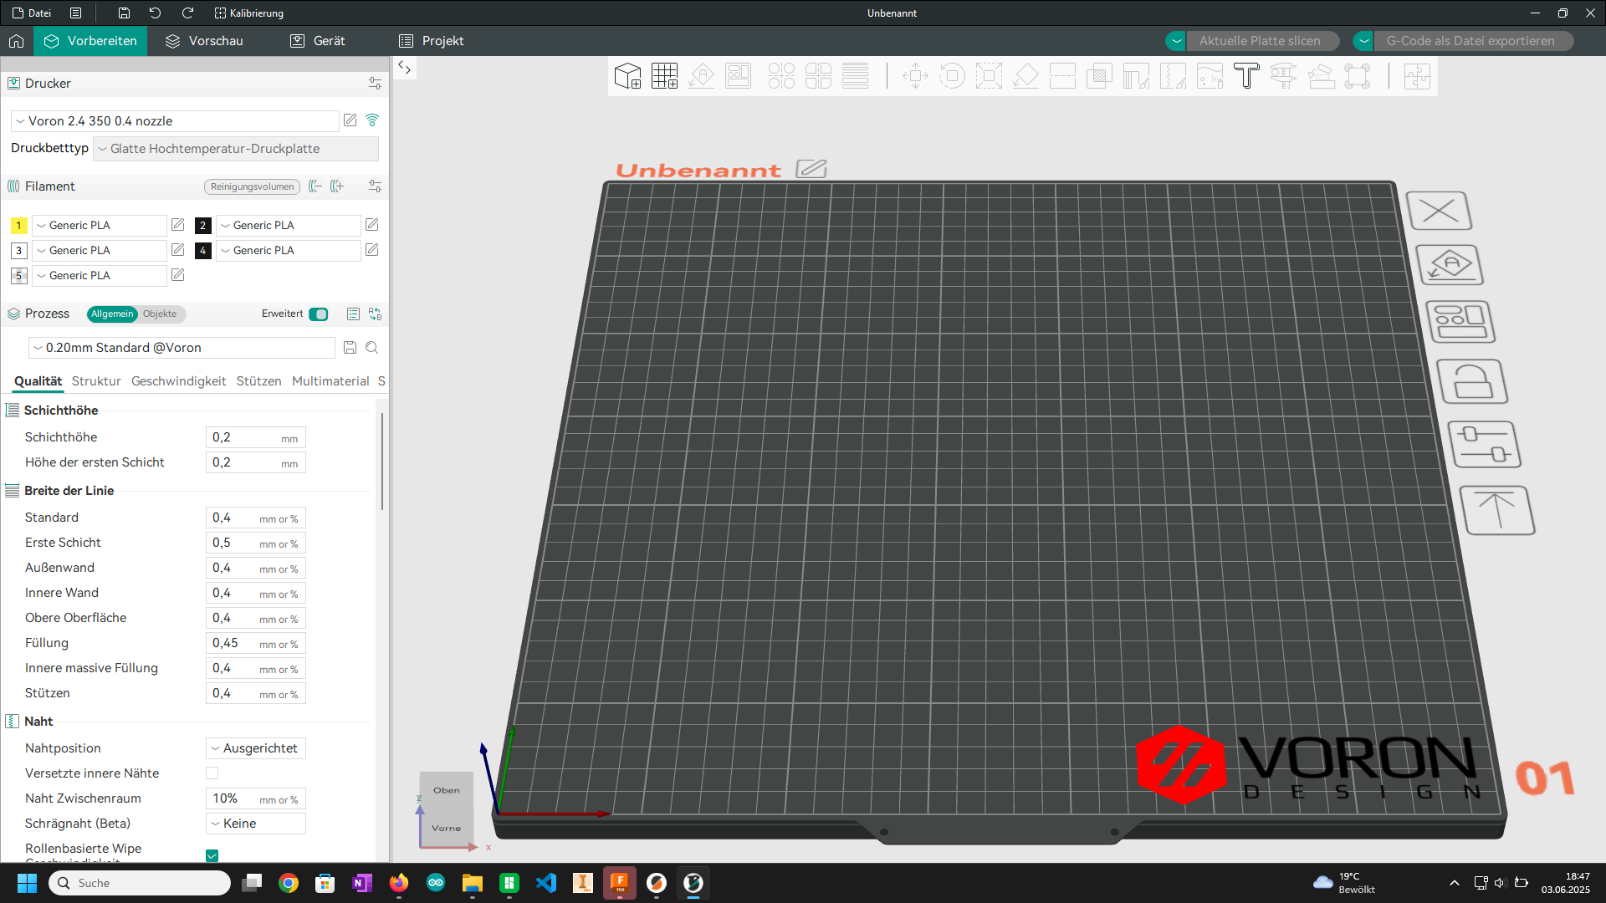Edit the Voron printer preset
The height and width of the screenshot is (903, 1606).
[x=350, y=120]
